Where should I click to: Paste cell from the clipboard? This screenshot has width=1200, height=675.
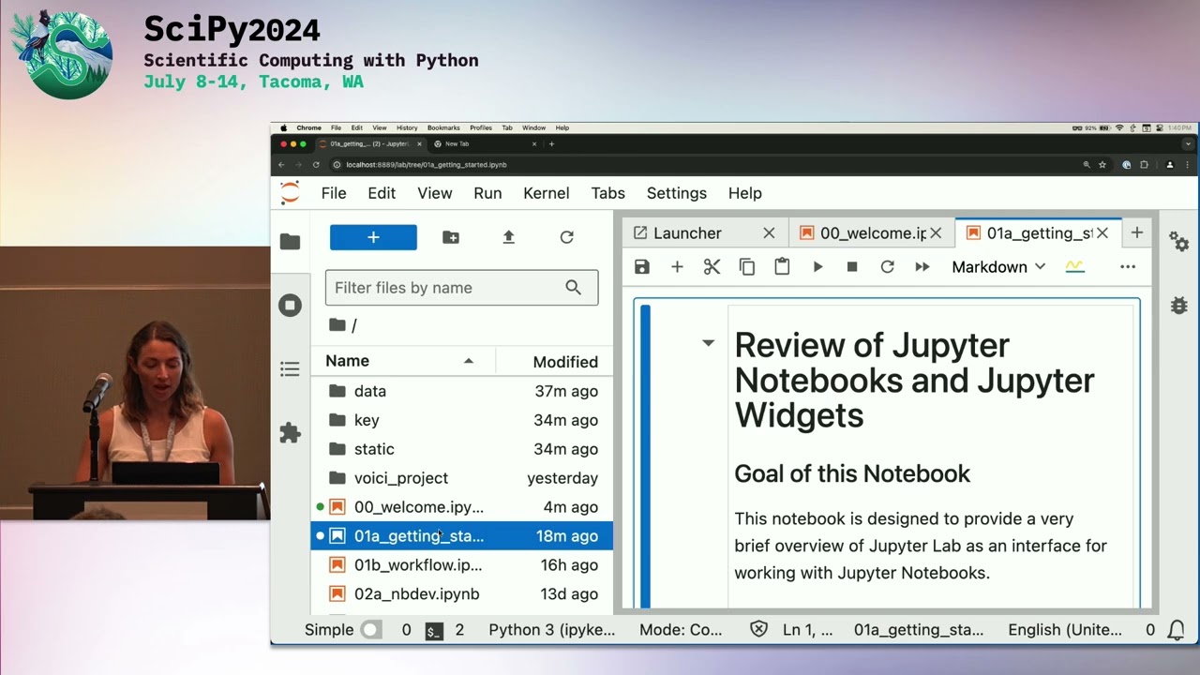tap(782, 267)
